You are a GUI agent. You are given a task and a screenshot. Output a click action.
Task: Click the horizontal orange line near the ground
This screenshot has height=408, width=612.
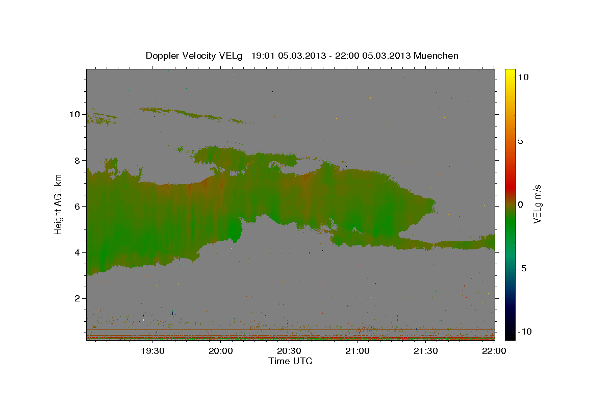(291, 330)
